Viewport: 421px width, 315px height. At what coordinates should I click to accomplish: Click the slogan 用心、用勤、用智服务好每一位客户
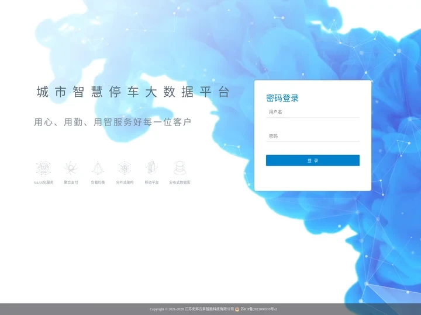pyautogui.click(x=112, y=122)
